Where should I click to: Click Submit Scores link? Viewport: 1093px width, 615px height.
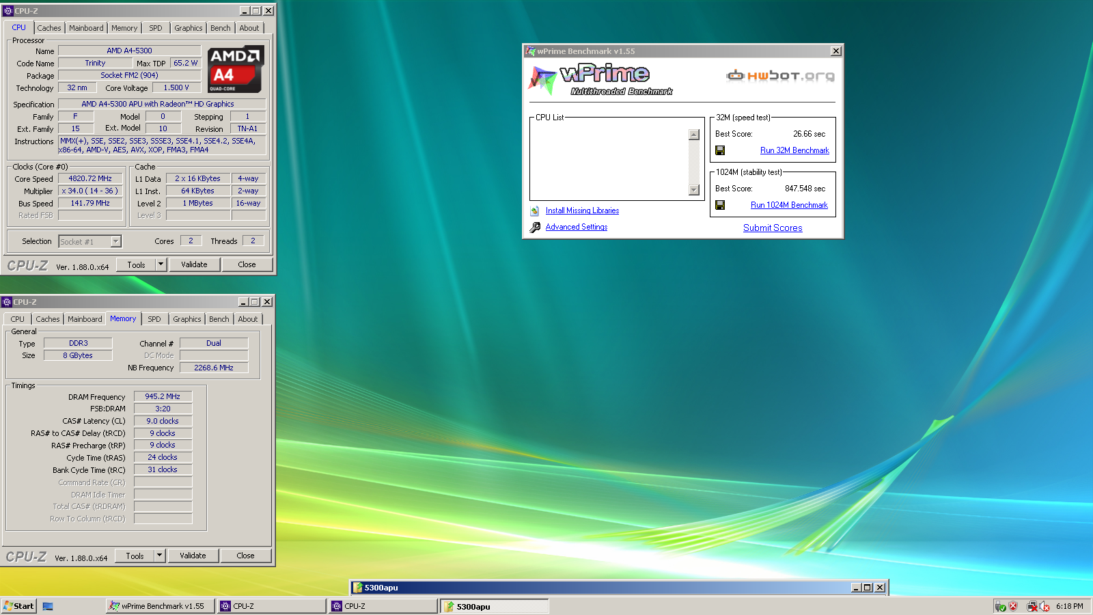coord(773,228)
